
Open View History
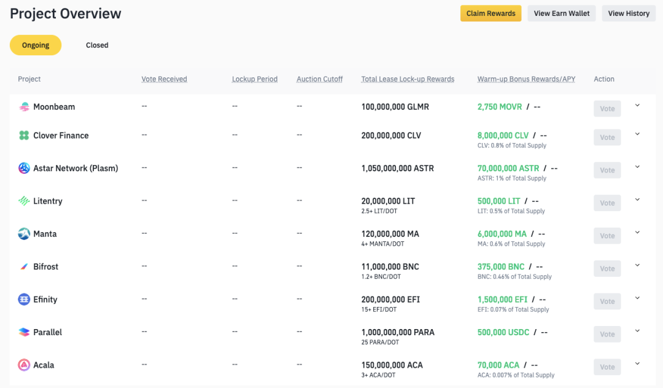pos(629,14)
